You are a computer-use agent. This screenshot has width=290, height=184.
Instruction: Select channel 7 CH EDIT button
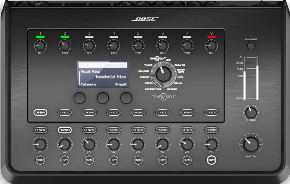click(187, 112)
